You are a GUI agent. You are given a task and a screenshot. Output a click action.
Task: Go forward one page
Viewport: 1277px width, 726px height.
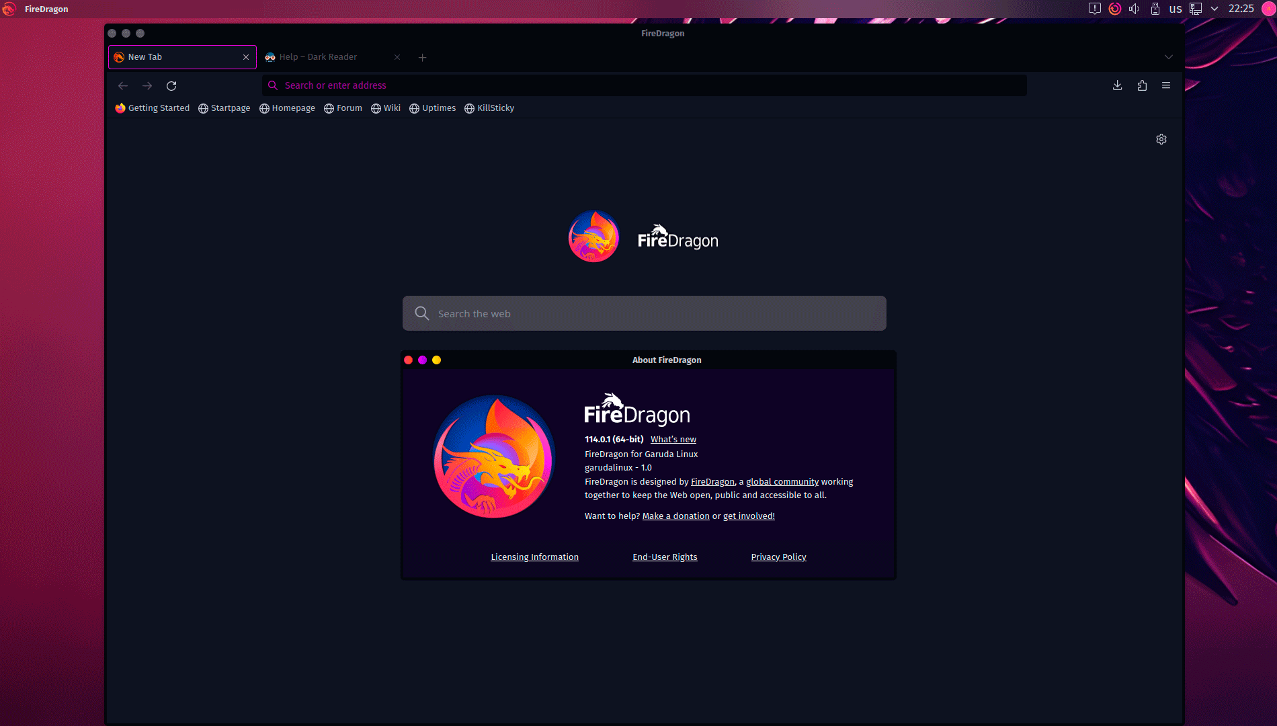[x=147, y=85]
